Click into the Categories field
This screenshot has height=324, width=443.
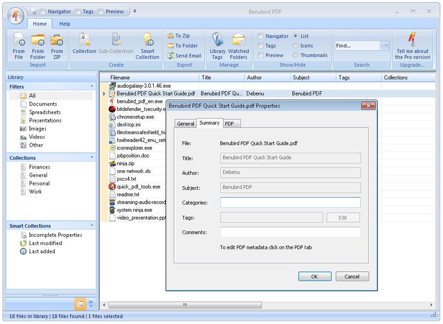pos(290,202)
